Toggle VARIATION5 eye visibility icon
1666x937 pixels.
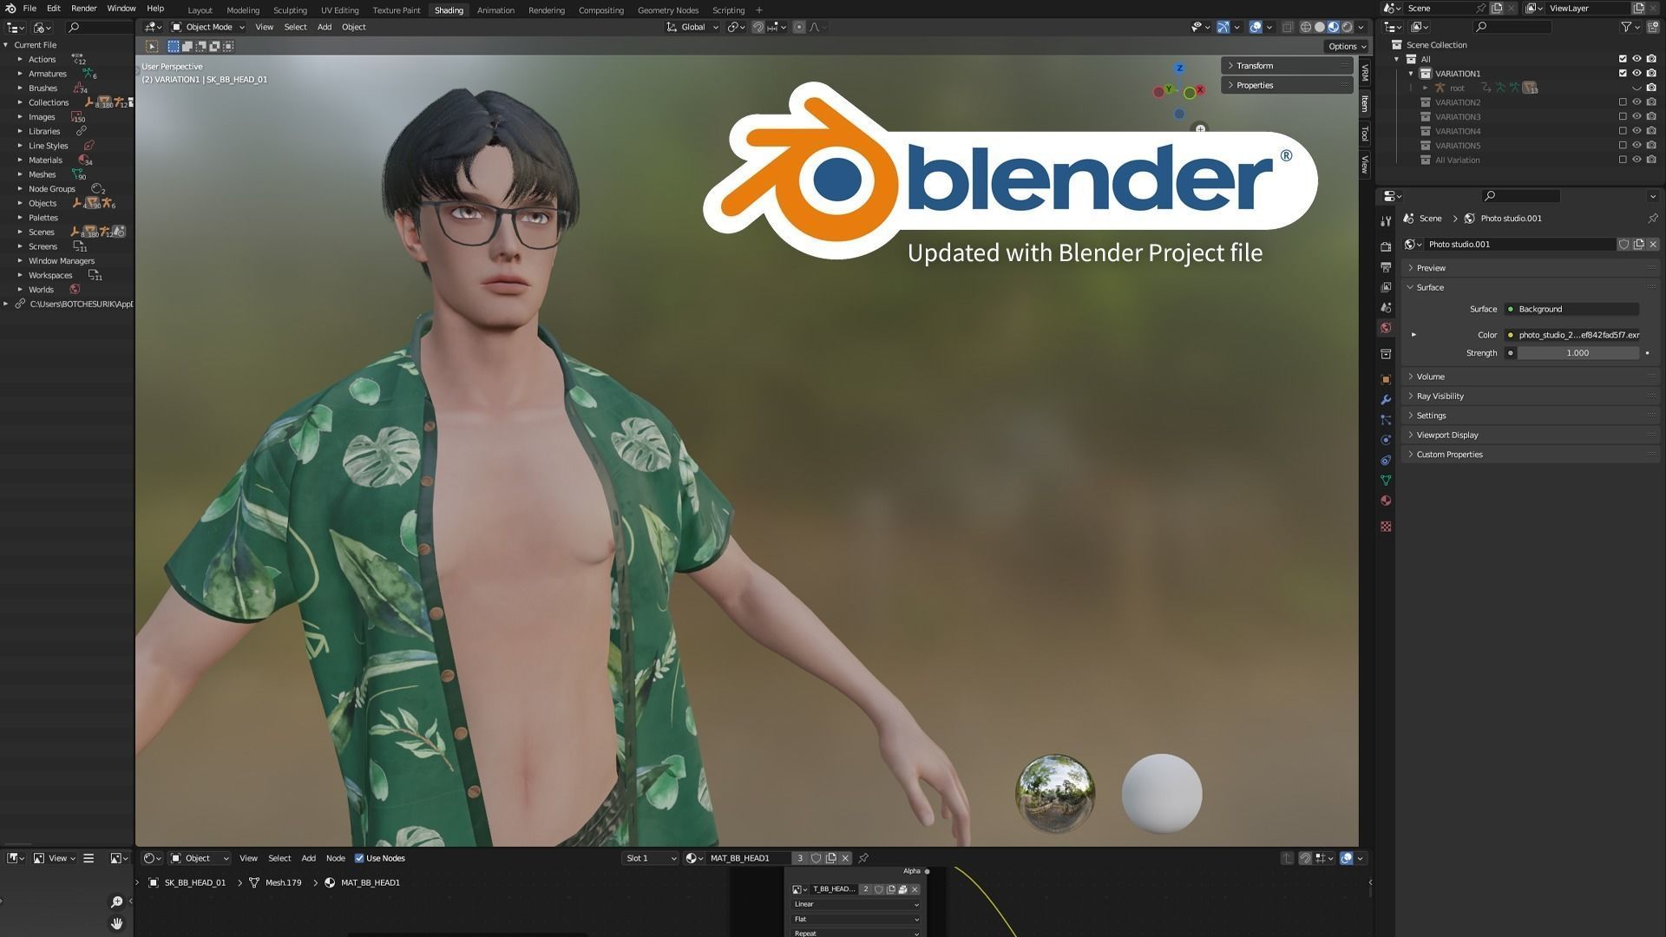1637,146
